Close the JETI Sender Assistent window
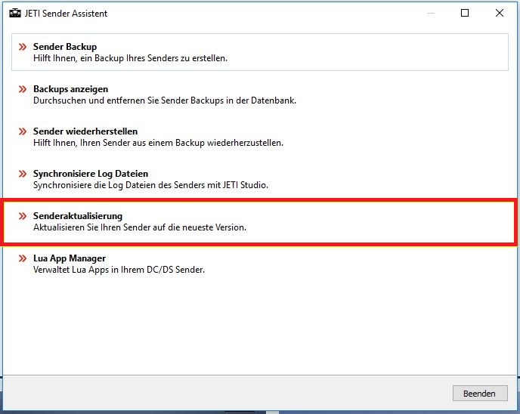 tap(500, 13)
